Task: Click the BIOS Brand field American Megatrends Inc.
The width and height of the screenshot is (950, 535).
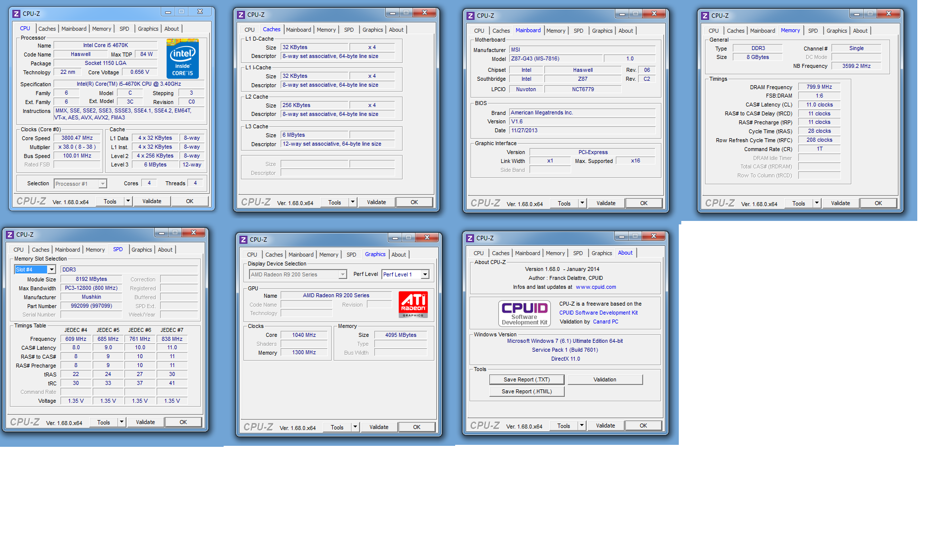Action: 582,113
